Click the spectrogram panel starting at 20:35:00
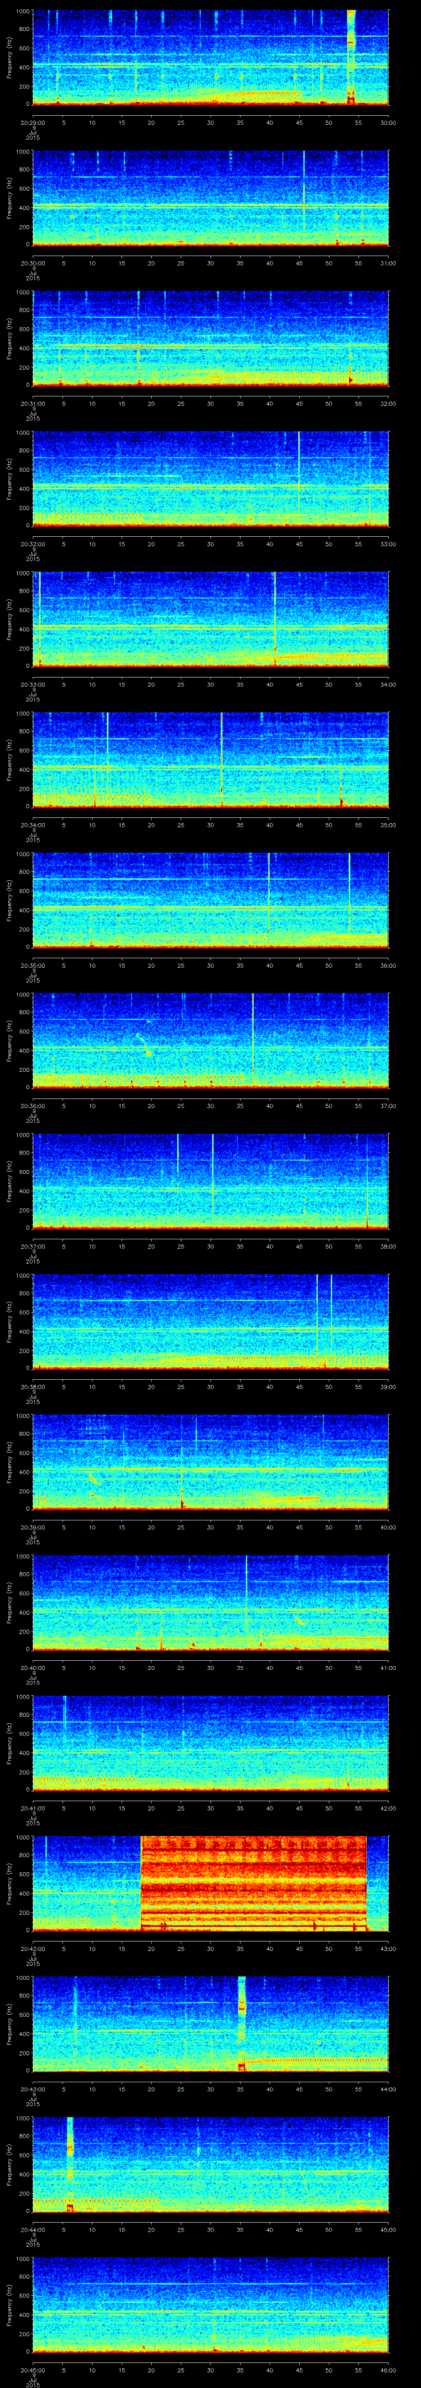This screenshot has width=421, height=2388. pyautogui.click(x=211, y=900)
